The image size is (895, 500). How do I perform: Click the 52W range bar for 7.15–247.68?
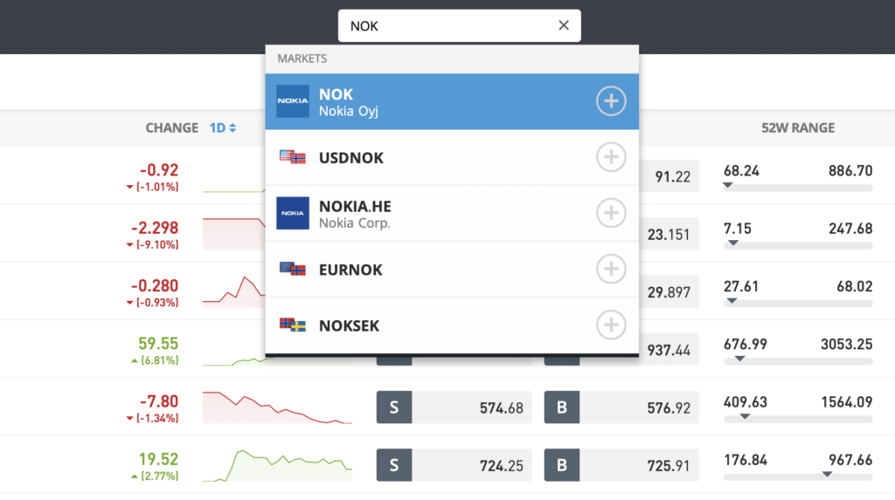click(x=798, y=246)
